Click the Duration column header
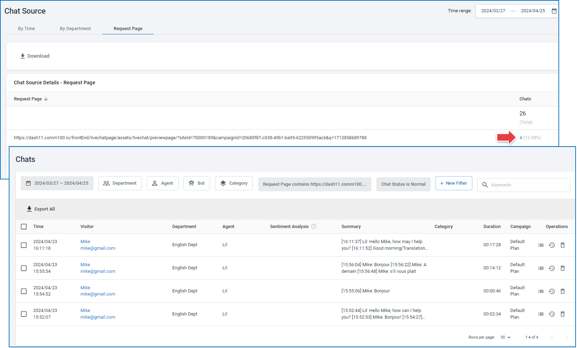The height and width of the screenshot is (348, 577). pyautogui.click(x=492, y=227)
